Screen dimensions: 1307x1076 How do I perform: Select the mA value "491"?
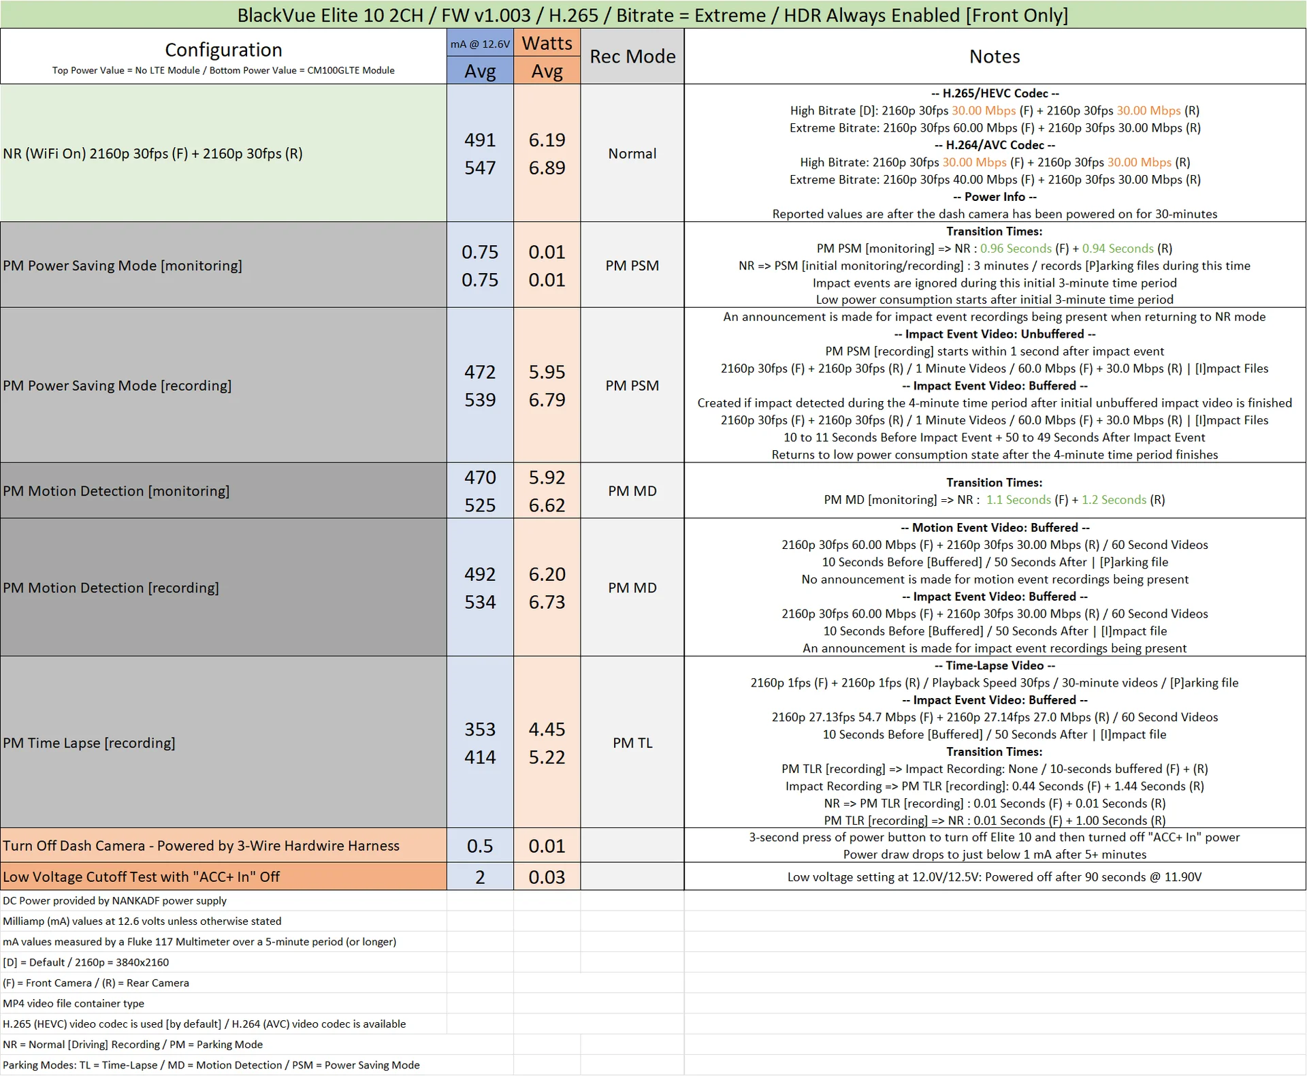480,140
